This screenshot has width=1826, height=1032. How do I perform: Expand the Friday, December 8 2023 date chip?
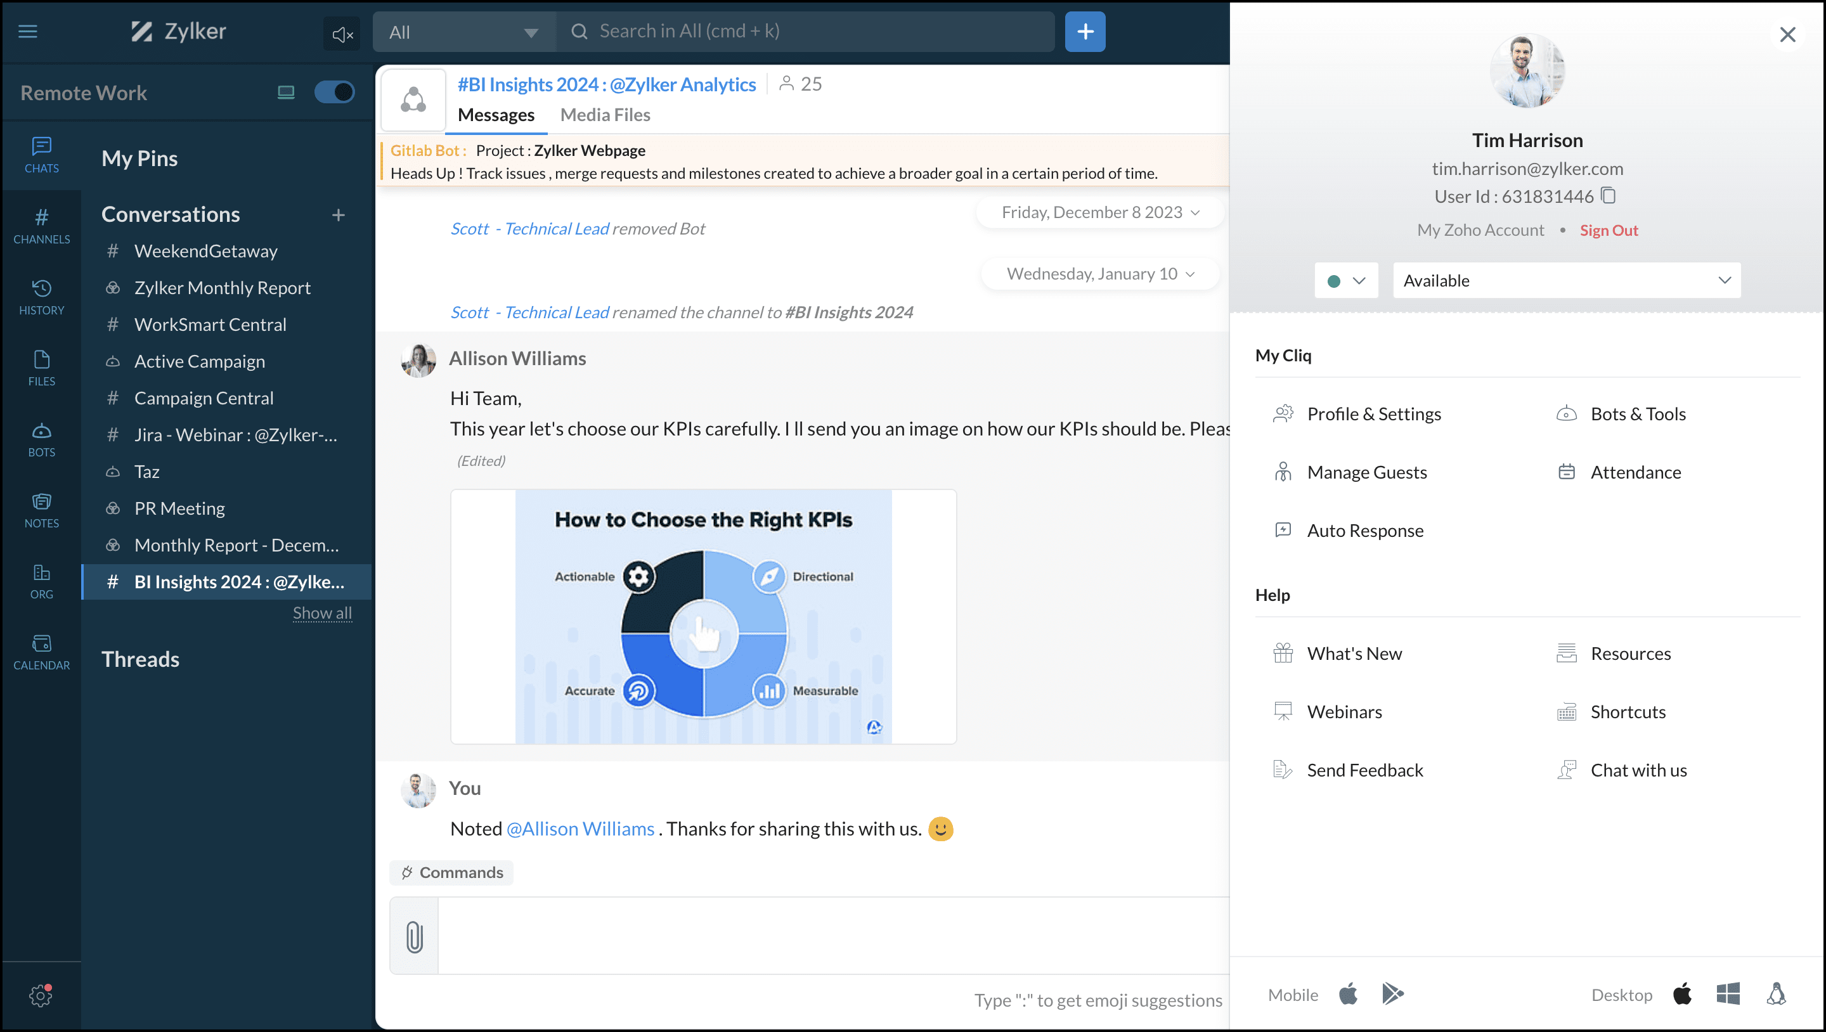point(1099,212)
